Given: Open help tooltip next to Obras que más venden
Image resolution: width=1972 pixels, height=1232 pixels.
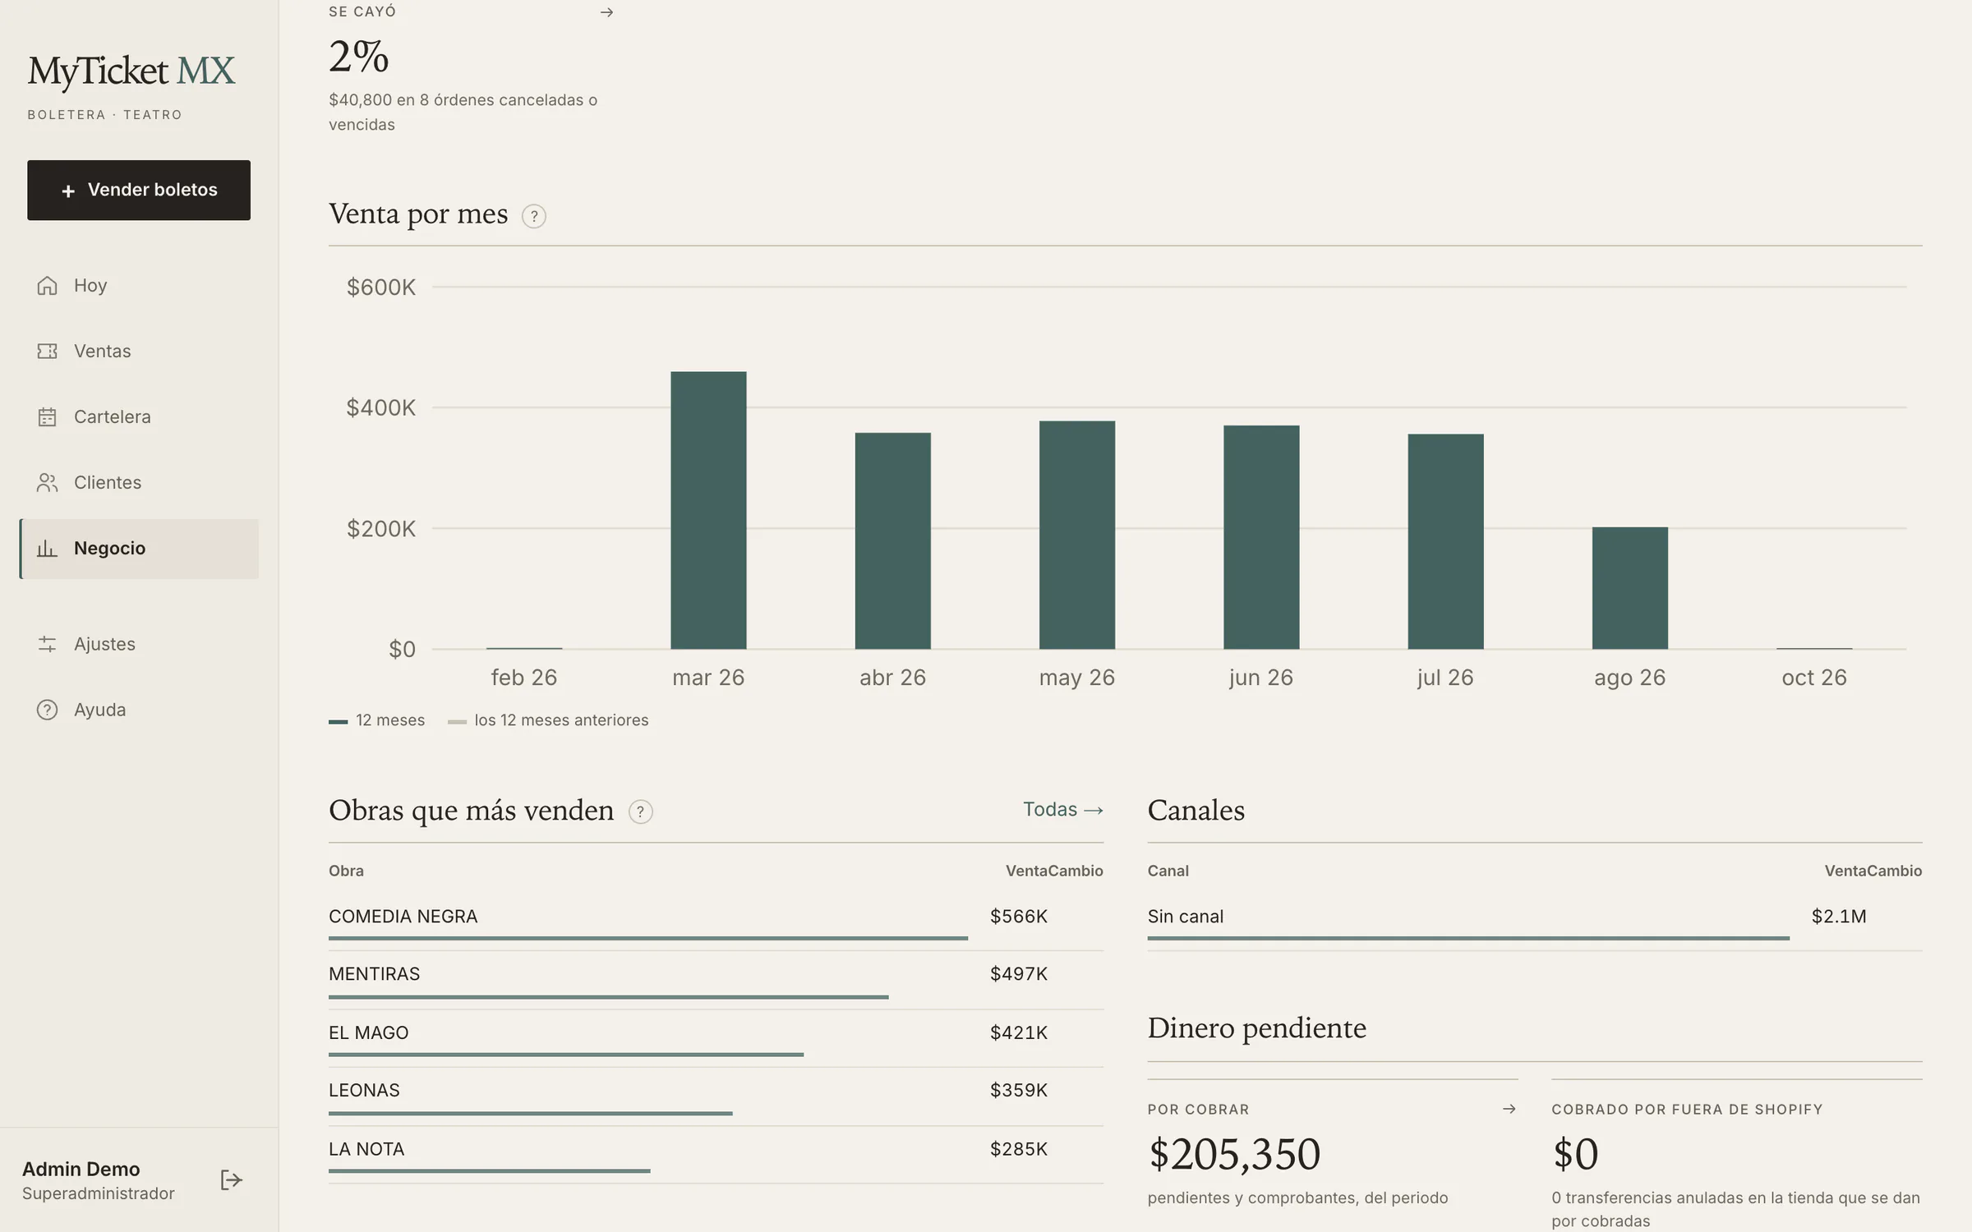Looking at the screenshot, I should tap(640, 811).
